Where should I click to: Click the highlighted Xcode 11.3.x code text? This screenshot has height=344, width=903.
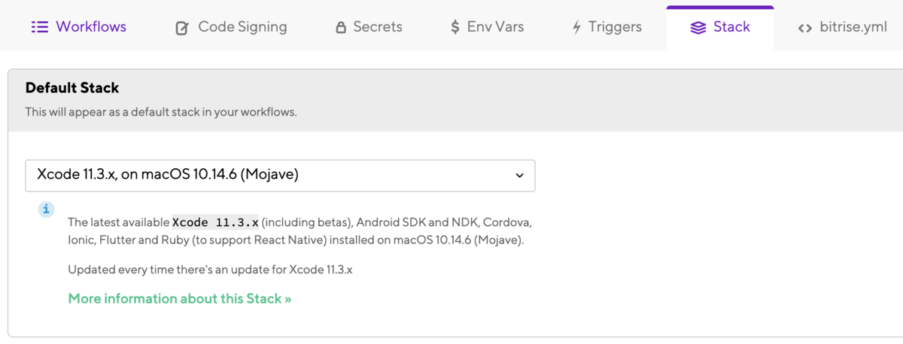216,222
